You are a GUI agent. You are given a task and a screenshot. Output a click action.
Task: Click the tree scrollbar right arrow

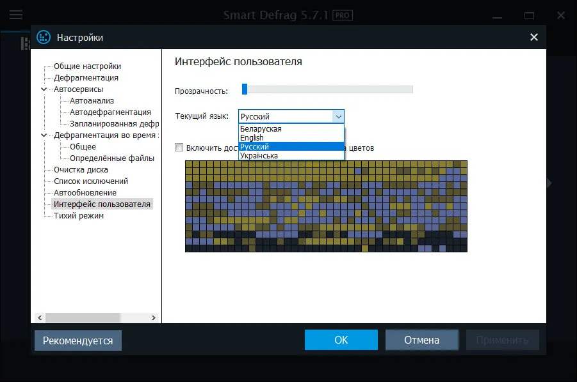pyautogui.click(x=154, y=317)
